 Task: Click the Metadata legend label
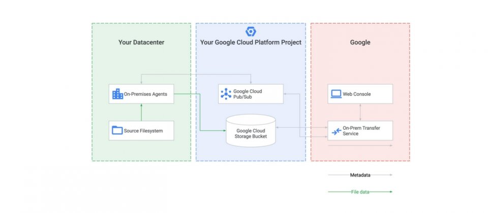(360, 175)
